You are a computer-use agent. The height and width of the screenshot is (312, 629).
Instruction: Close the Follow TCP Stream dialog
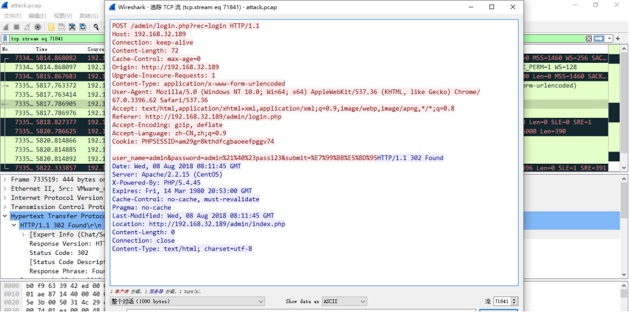[x=513, y=7]
